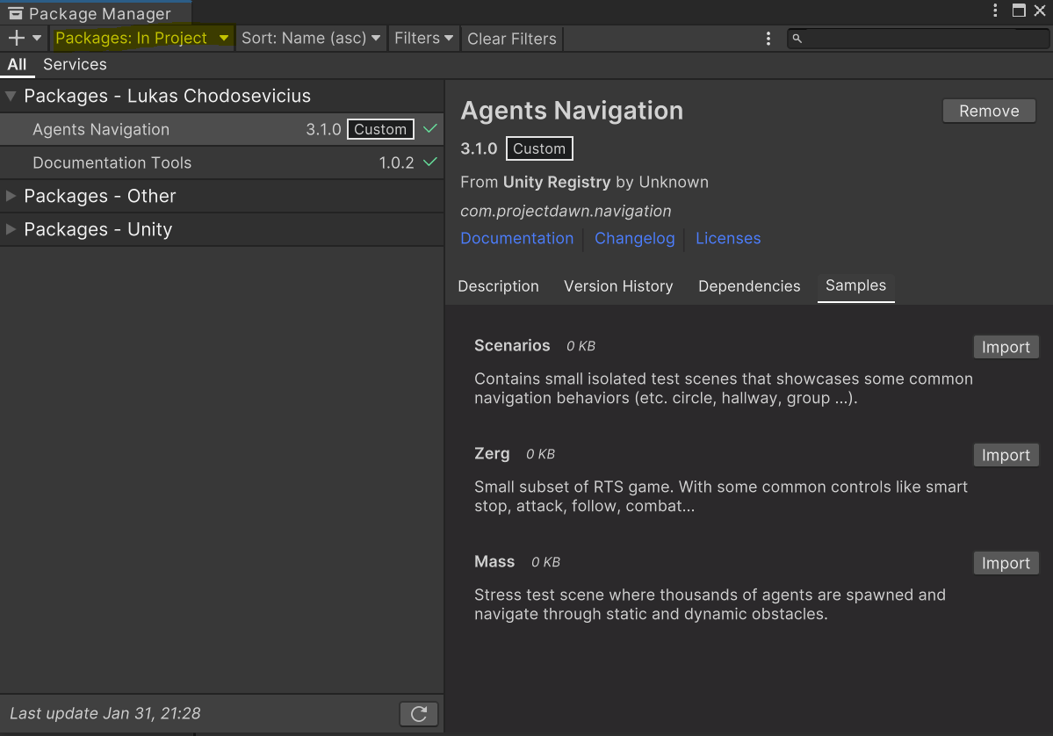Click the refresh package list icon
The height and width of the screenshot is (736, 1053).
point(418,714)
